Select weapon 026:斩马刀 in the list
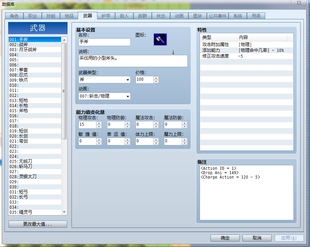This screenshot has width=310, height=247. tap(35, 167)
